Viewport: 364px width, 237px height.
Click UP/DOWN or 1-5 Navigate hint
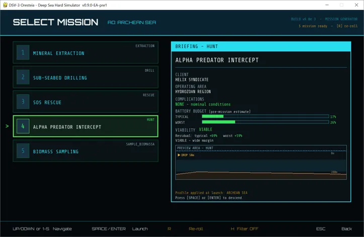pyautogui.click(x=42, y=229)
